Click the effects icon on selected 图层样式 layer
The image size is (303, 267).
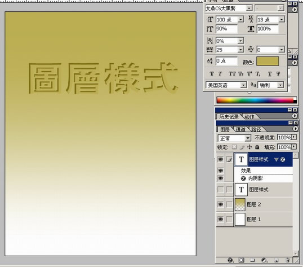283,160
